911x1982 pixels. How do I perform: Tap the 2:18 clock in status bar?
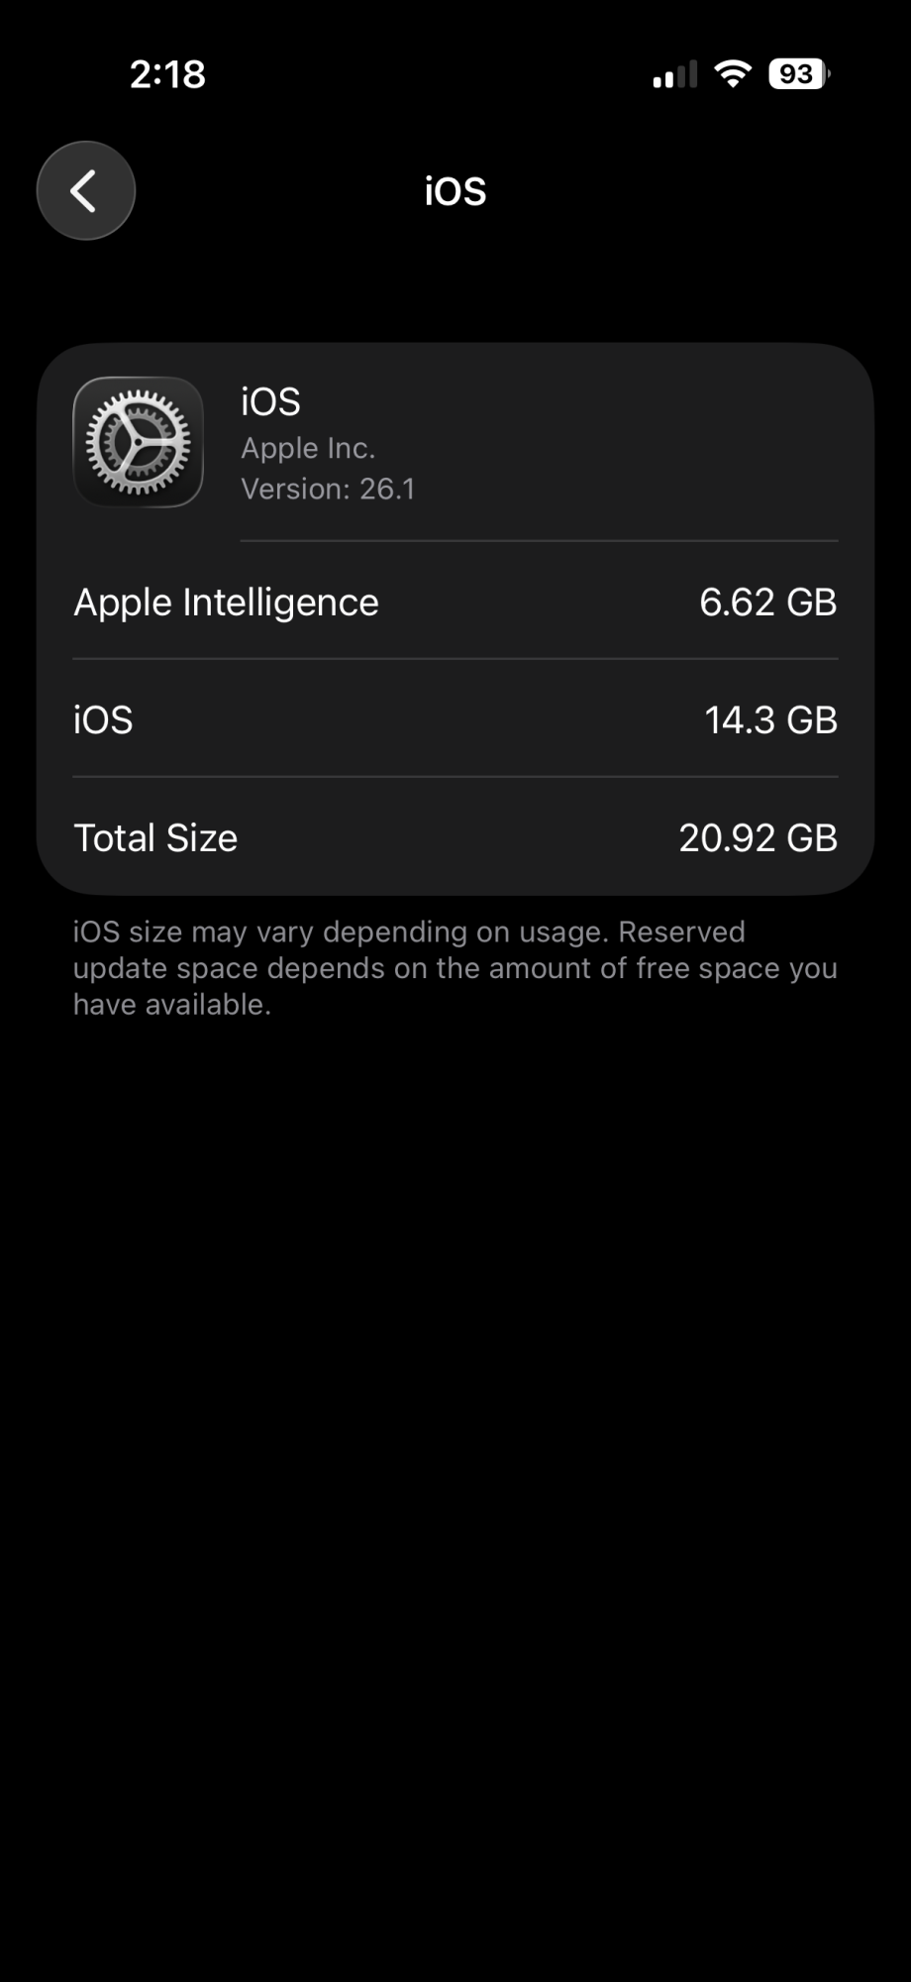[x=167, y=74]
